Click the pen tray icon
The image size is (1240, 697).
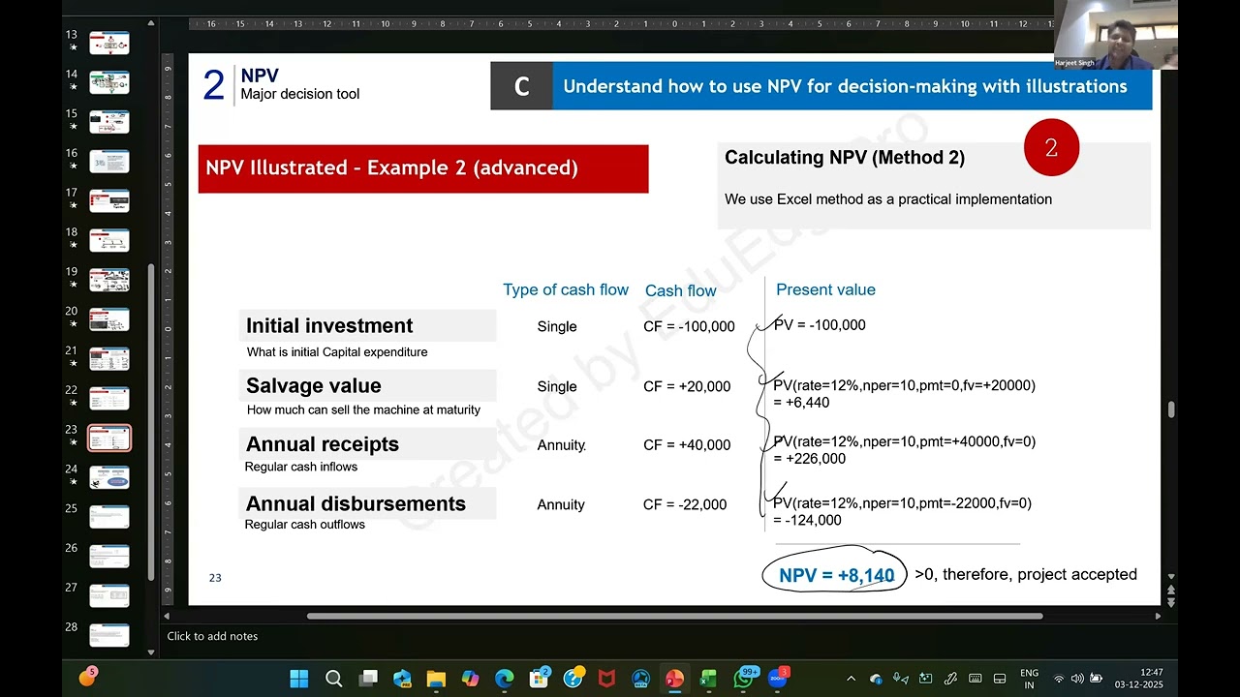point(950,679)
